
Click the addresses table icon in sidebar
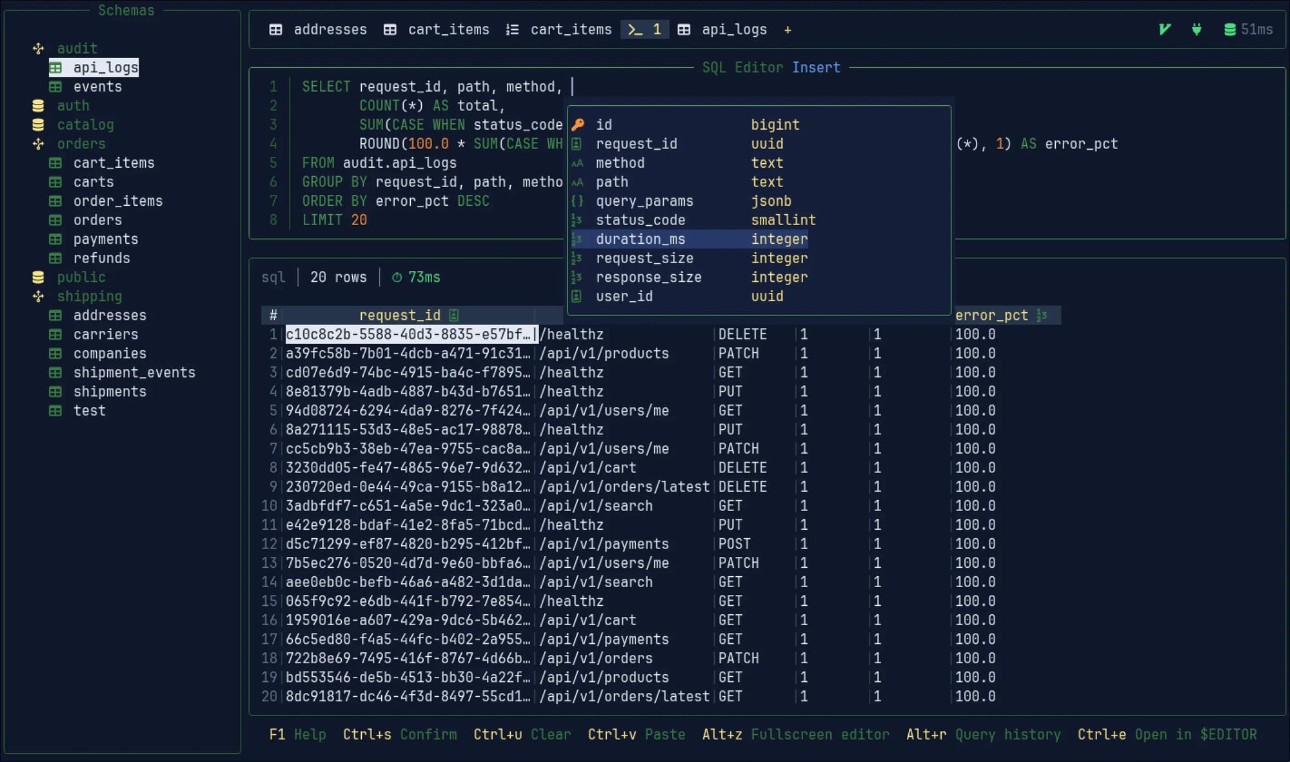pos(56,315)
